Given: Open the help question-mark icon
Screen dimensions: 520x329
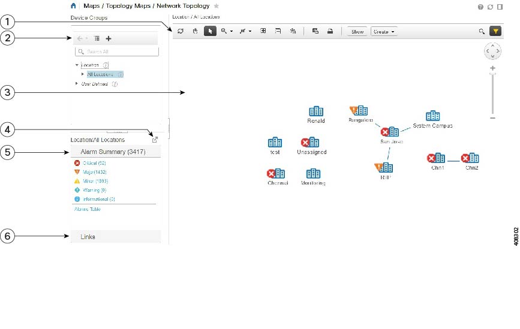Looking at the screenshot, I should tap(480, 7).
